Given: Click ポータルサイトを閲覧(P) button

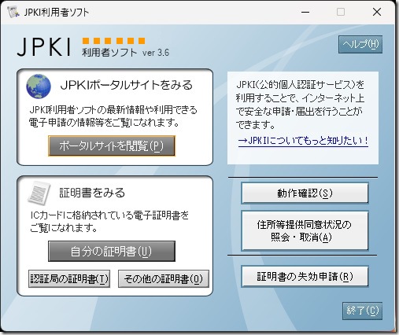Looking at the screenshot, I should [112, 146].
